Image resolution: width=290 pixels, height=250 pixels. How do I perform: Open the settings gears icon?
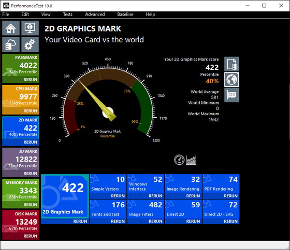[x=30, y=44]
